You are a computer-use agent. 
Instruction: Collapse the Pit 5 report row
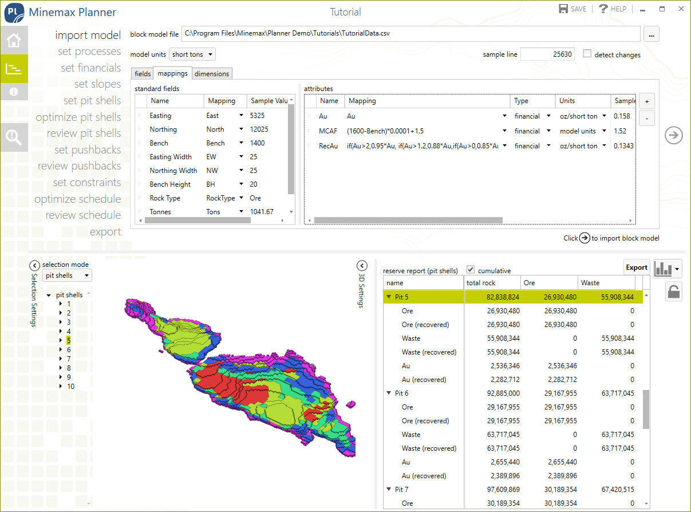(x=389, y=297)
